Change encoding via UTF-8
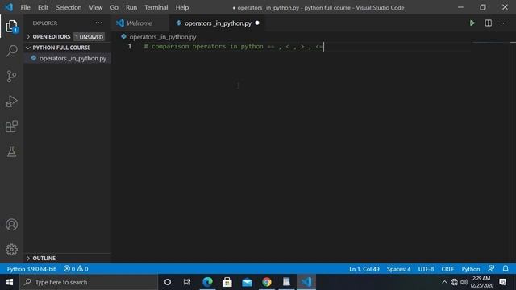Viewport: 516px width, 290px height. click(x=426, y=269)
